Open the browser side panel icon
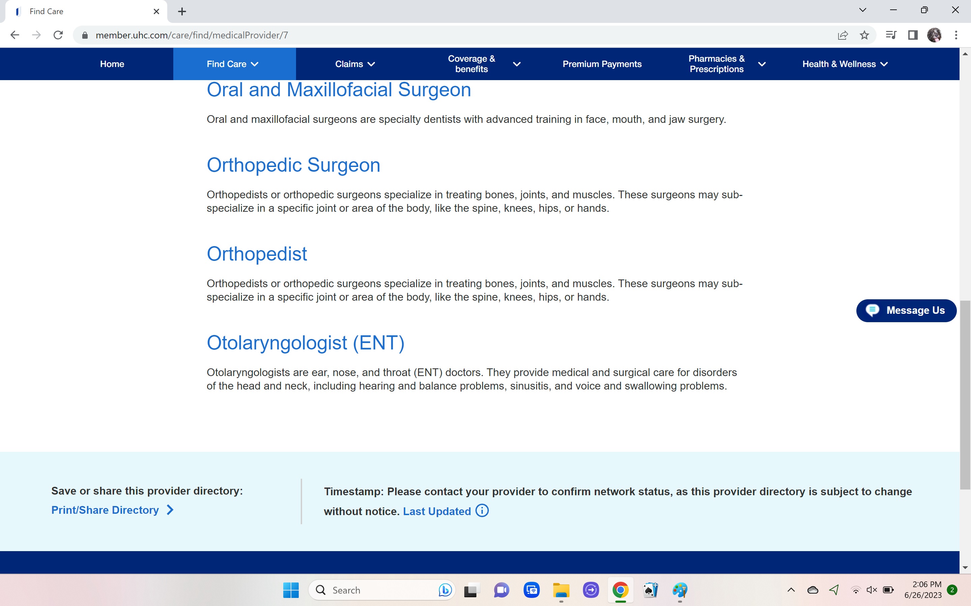971x606 pixels. tap(912, 35)
